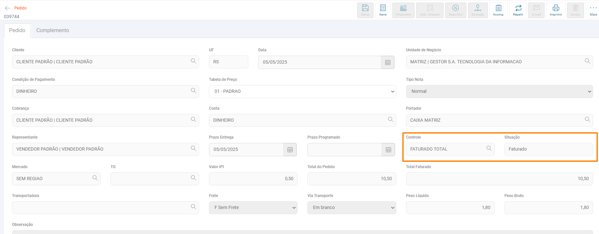The width and height of the screenshot is (599, 234).
Task: Search Unidade de Negócio with magnifier
Action: click(x=587, y=61)
